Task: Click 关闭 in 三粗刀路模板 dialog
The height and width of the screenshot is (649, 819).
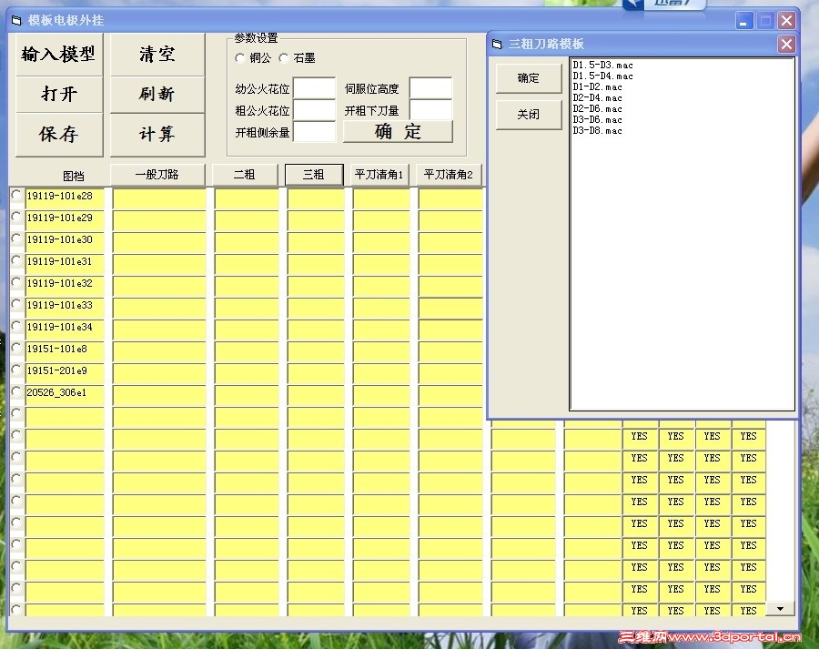Action: (528, 115)
